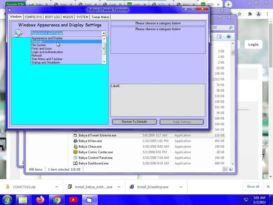Image resolution: width=273 pixels, height=205 pixels.
Task: Open YouTube from the taskbar
Action: (73, 200)
